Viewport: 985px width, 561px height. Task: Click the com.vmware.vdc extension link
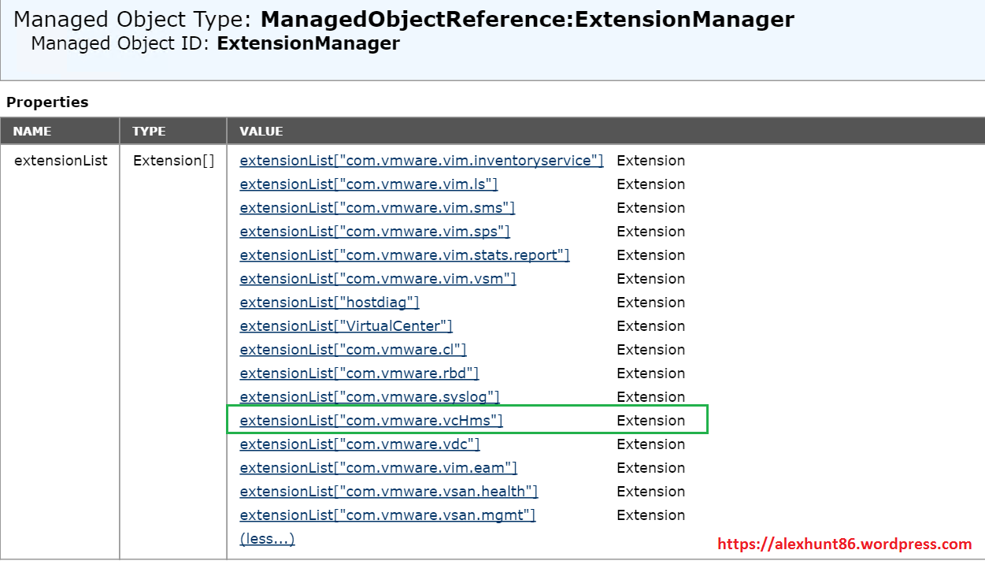360,444
